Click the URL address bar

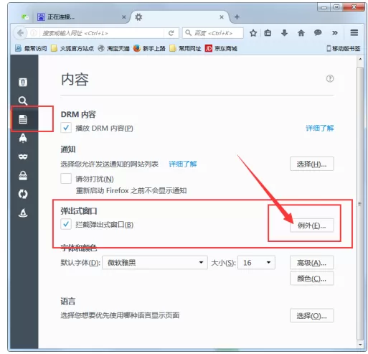tap(103, 33)
